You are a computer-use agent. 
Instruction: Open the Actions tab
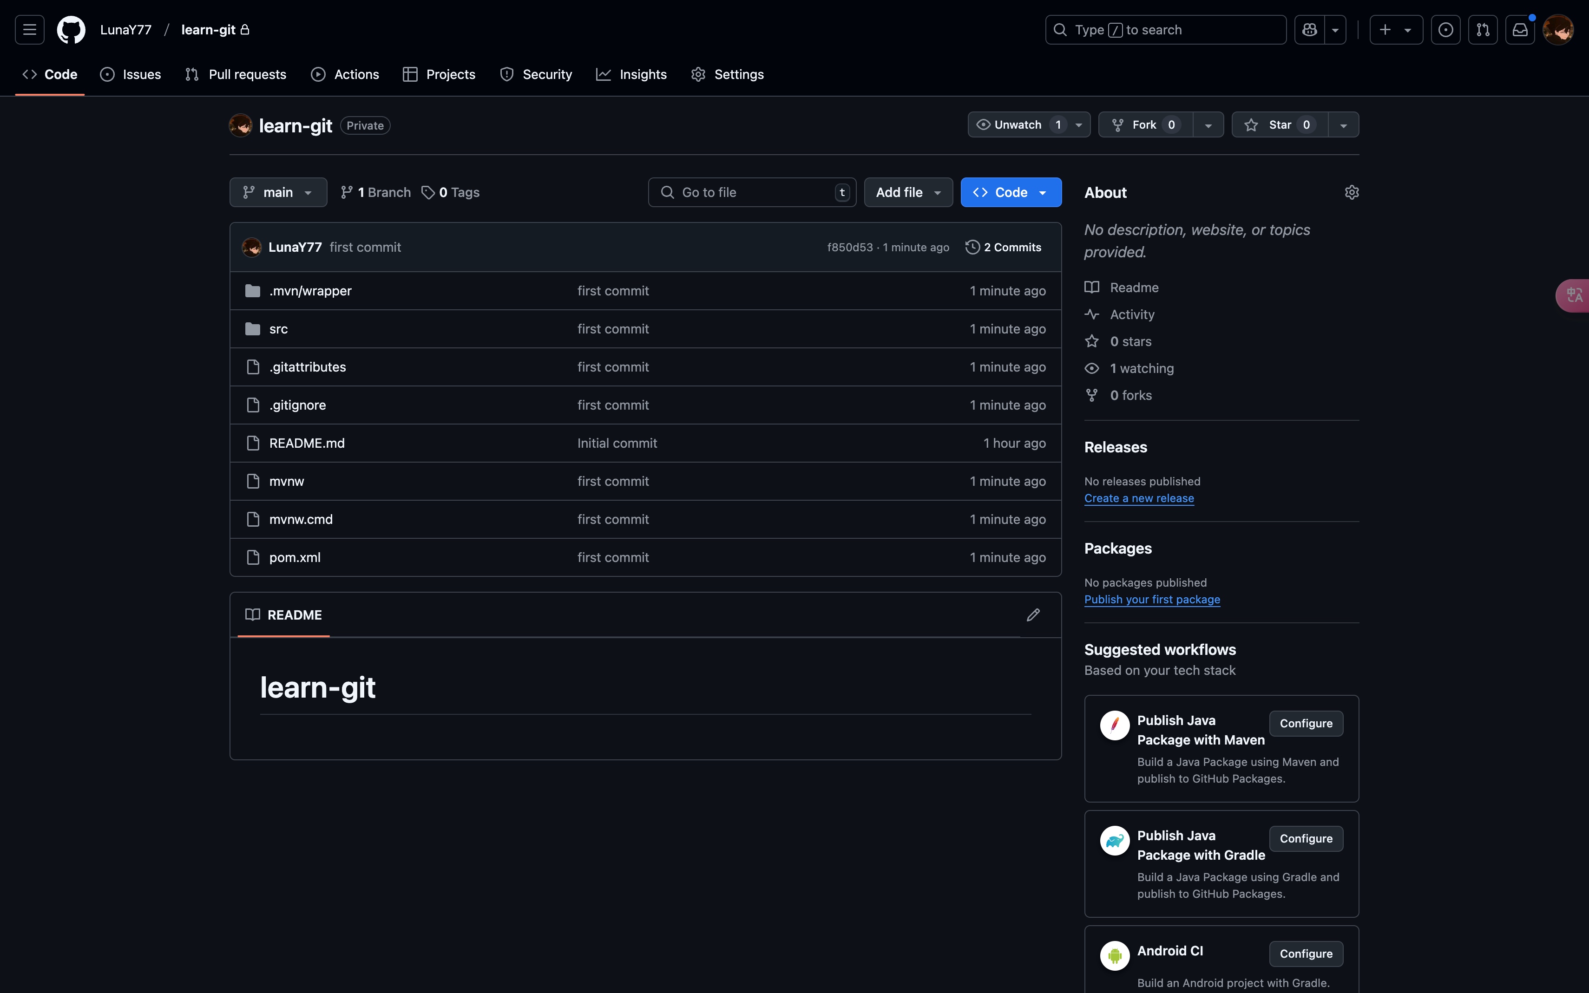[x=345, y=74]
